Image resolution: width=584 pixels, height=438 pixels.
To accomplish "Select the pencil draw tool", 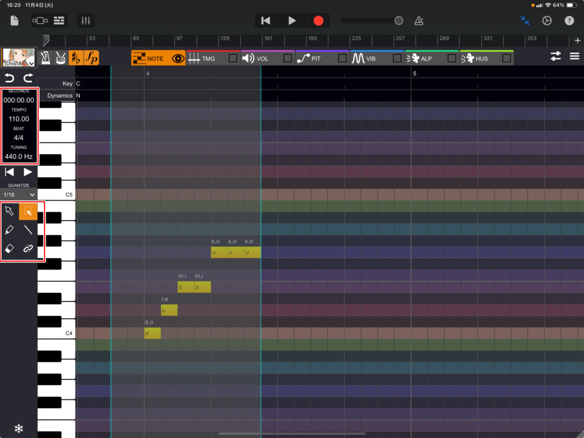I will point(10,230).
